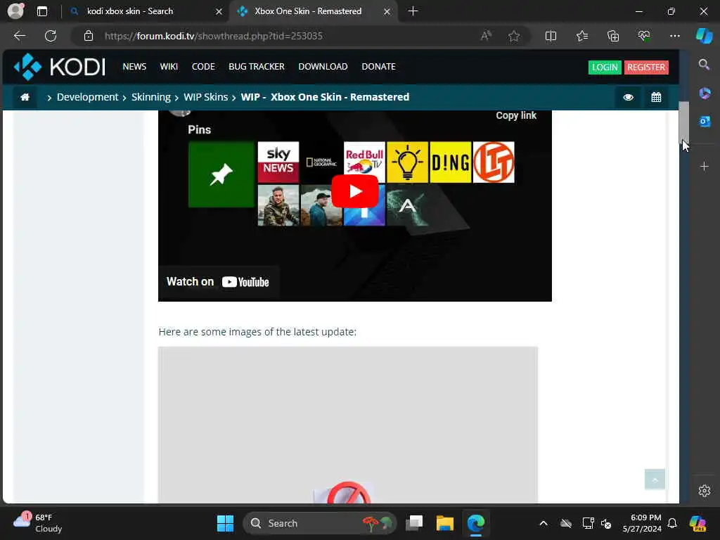Screen dimensions: 720x540
Task: Click the page vertical scrollbar thumb
Action: 683,122
